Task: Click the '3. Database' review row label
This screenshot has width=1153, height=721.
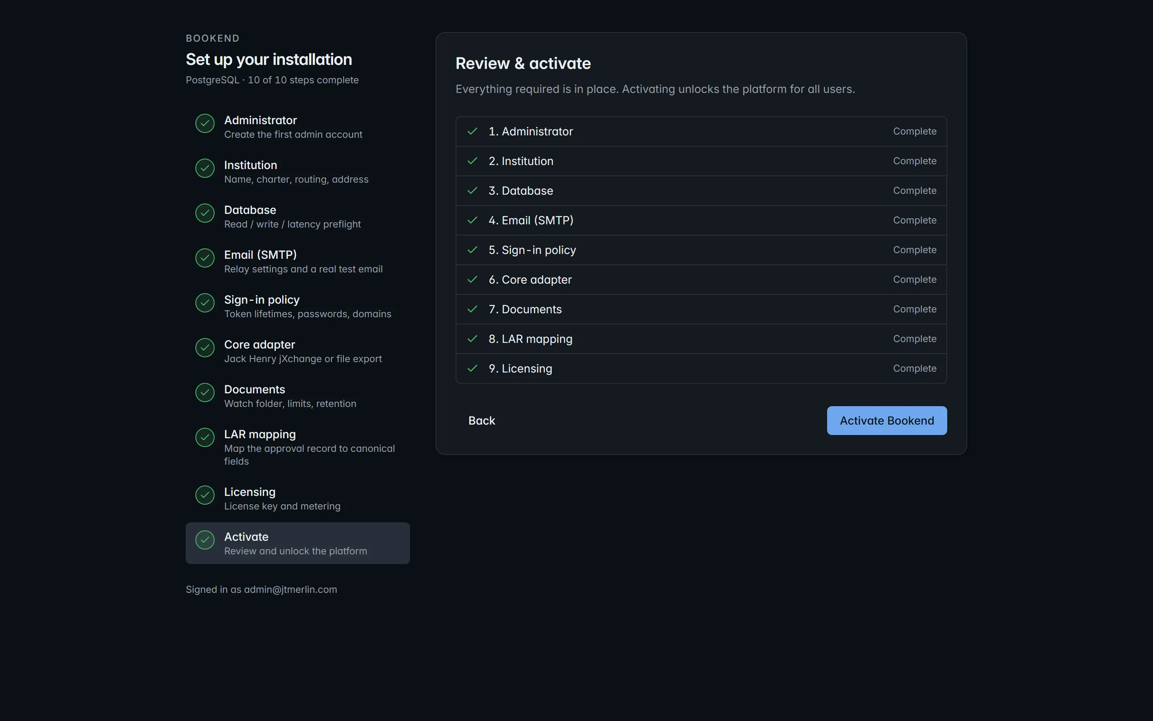Action: [521, 190]
